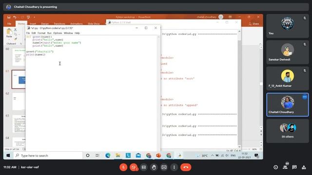312x175 pixels.
Task: Switch to Python IDLE taskbar icon
Action: [x=179, y=156]
